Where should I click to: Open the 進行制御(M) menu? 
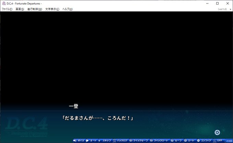pos(35,9)
